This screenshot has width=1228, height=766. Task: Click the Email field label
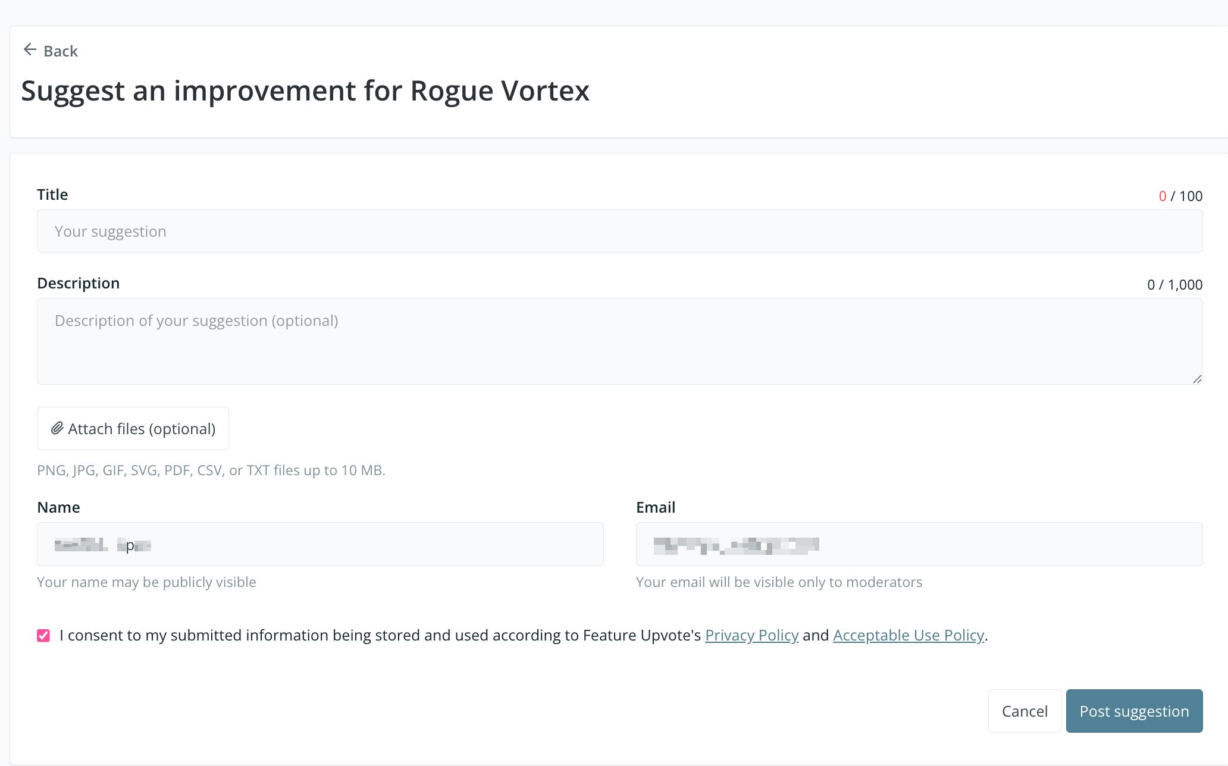pyautogui.click(x=656, y=507)
